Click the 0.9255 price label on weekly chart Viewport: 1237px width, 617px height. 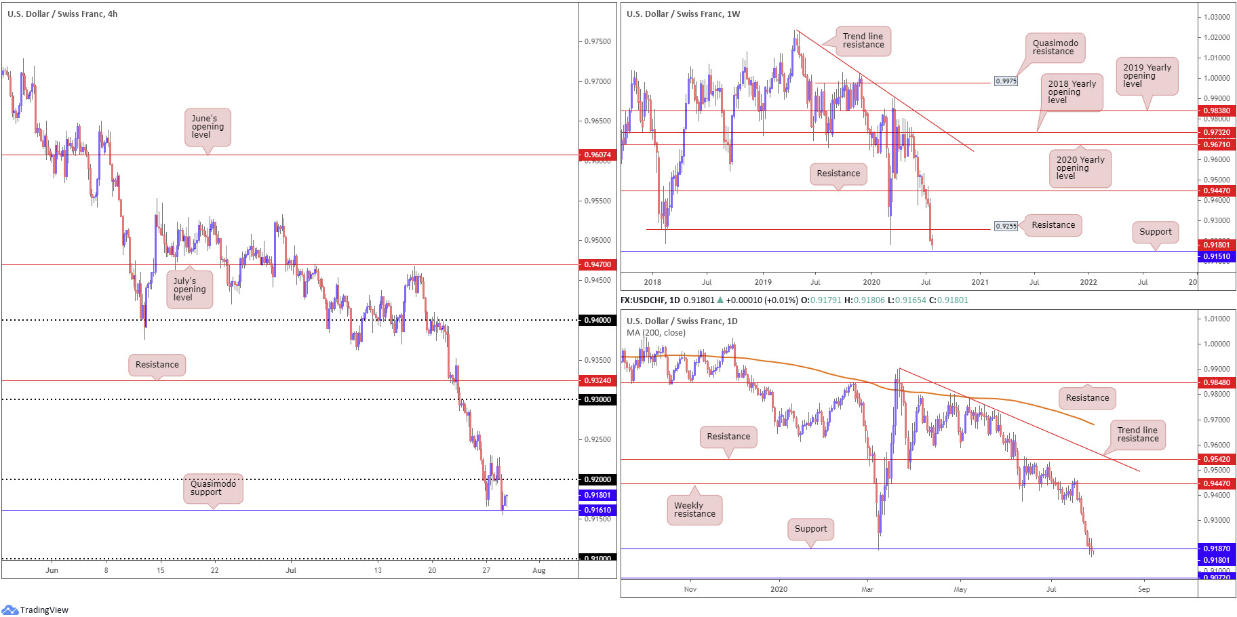(x=1006, y=226)
